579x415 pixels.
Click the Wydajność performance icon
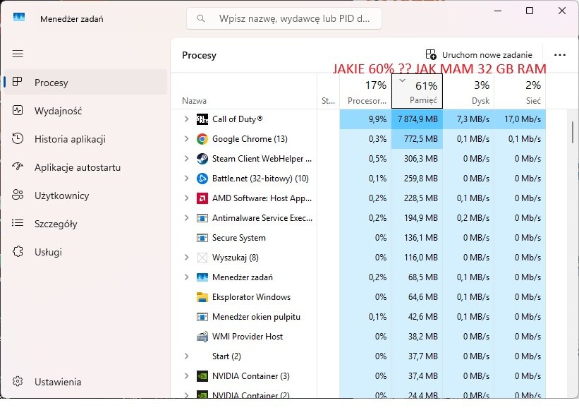tap(18, 111)
